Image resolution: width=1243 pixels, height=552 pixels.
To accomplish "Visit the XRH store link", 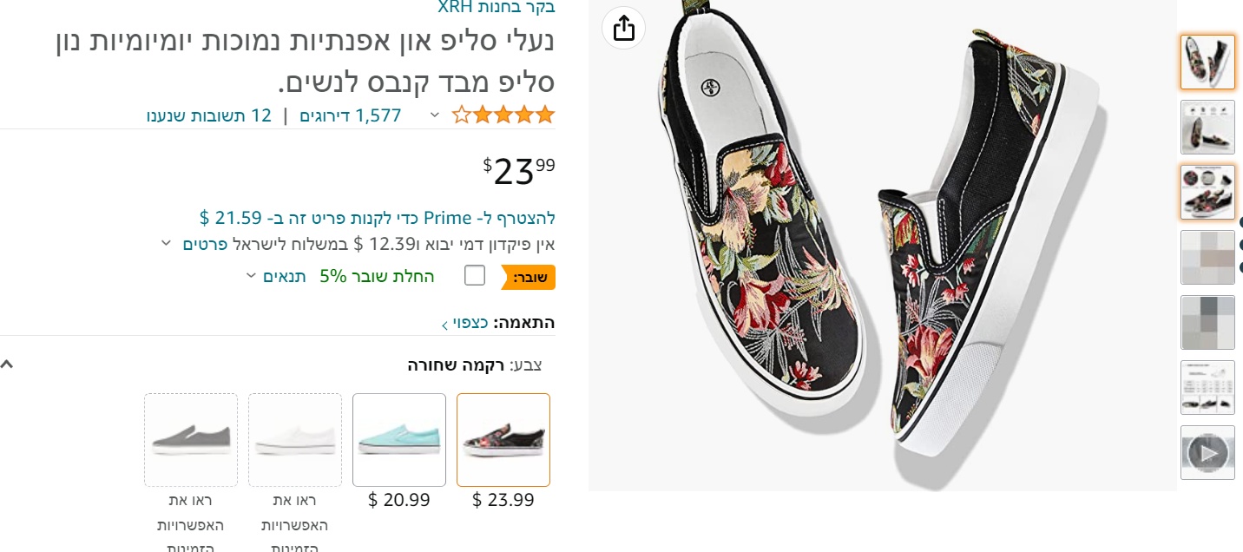I will coord(497,7).
